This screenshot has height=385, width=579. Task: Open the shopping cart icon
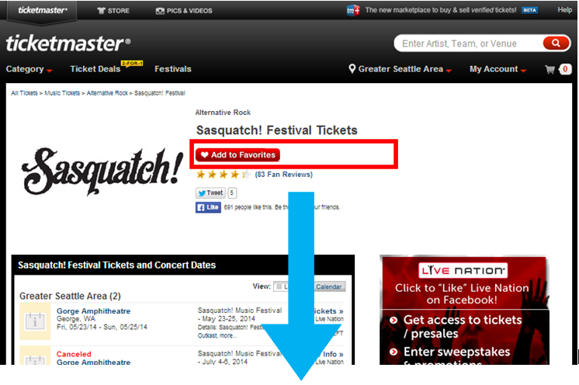550,69
